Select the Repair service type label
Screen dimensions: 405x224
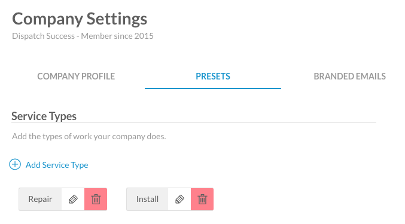coord(40,200)
